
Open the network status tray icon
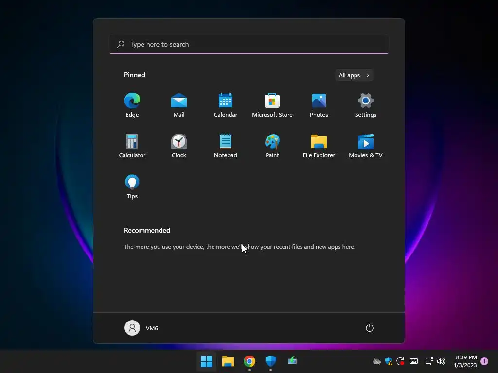pos(429,361)
